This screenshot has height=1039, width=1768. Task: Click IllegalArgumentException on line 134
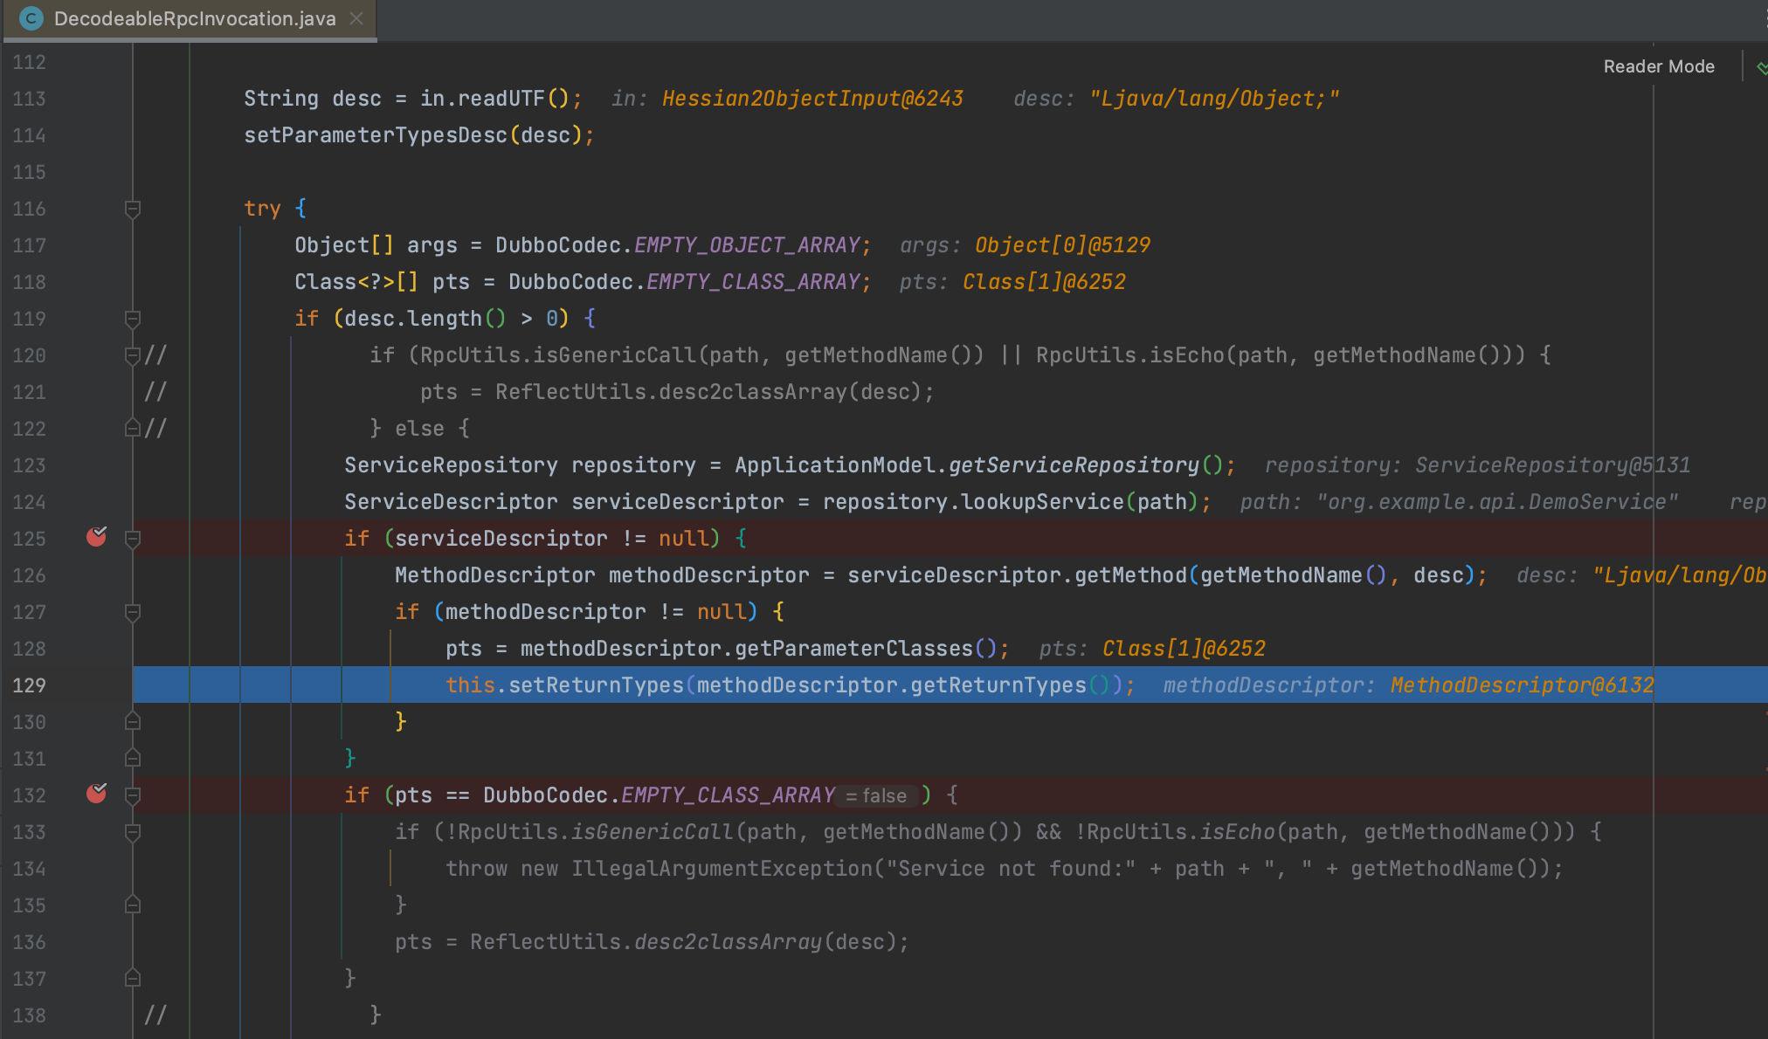[722, 869]
